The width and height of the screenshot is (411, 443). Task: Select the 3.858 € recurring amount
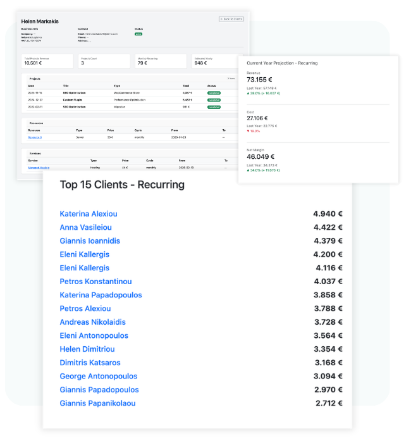pos(328,295)
